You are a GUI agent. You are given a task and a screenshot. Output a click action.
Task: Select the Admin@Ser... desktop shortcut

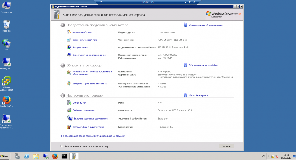click(x=7, y=64)
